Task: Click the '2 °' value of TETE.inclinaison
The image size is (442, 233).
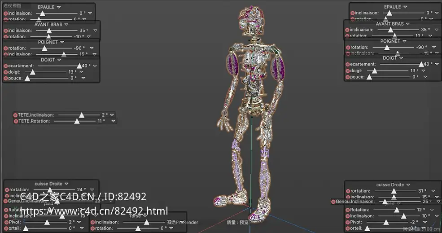Action: click(105, 115)
